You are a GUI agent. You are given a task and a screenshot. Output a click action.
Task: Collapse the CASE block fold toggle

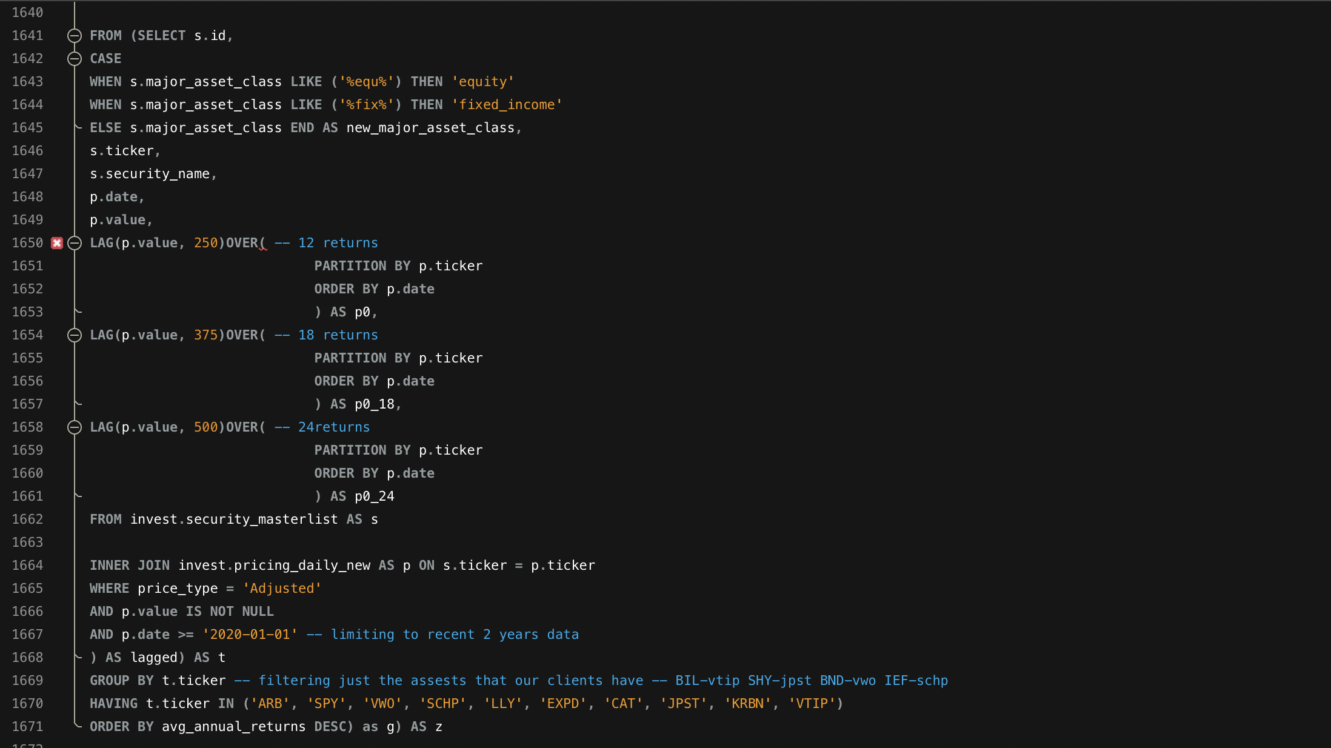point(75,59)
